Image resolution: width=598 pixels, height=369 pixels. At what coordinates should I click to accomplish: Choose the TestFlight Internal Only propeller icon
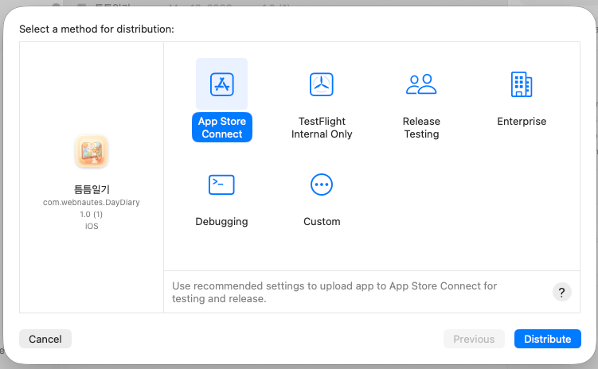[322, 84]
